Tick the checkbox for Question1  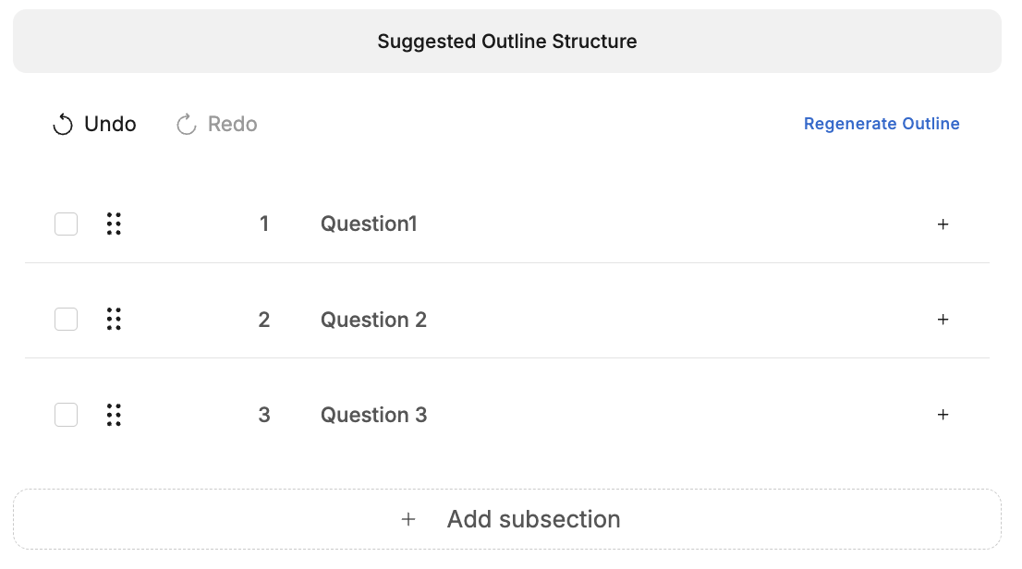66,224
